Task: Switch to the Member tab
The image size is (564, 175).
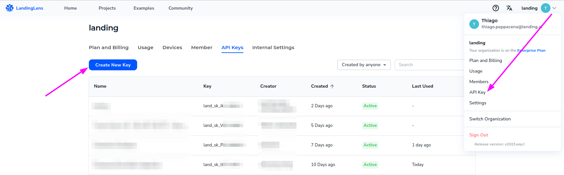Action: pyautogui.click(x=202, y=48)
